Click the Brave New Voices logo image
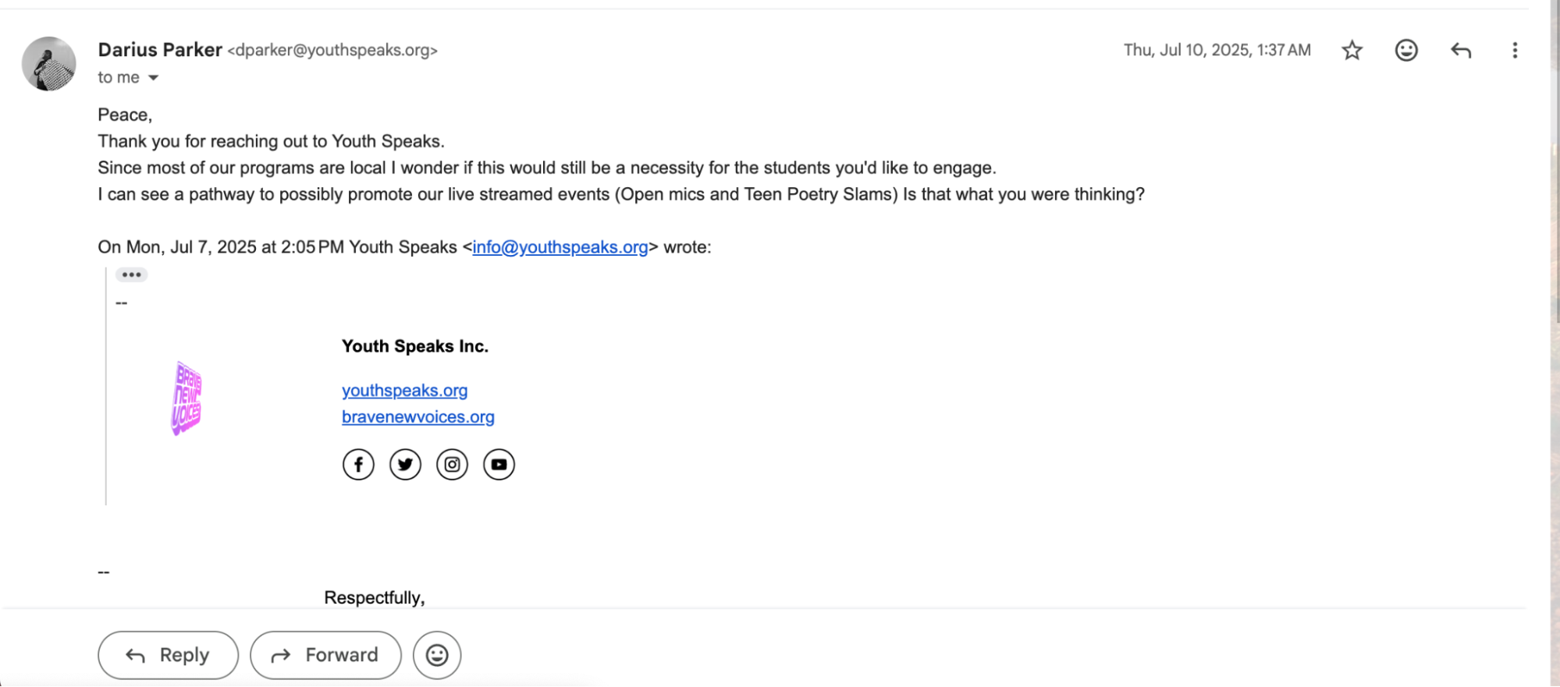The width and height of the screenshot is (1560, 687). (187, 398)
